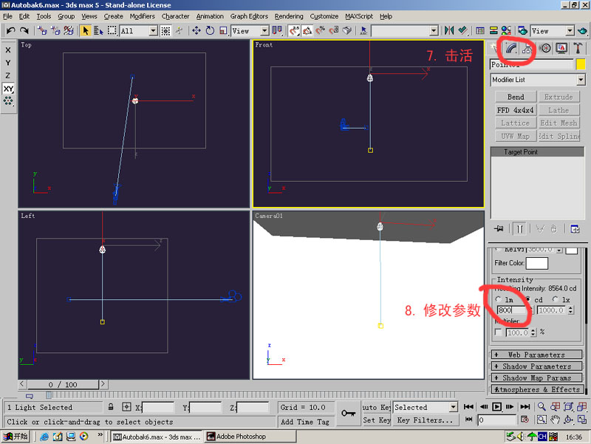Click the Quick Render teapot icon
591x444 pixels.
582,30
